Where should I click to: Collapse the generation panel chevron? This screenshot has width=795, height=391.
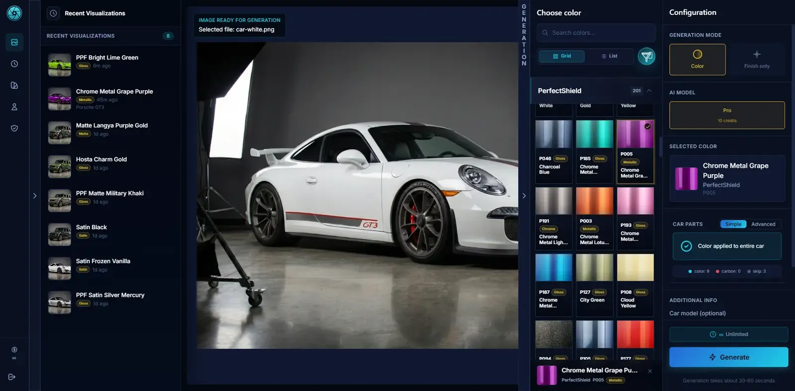524,196
